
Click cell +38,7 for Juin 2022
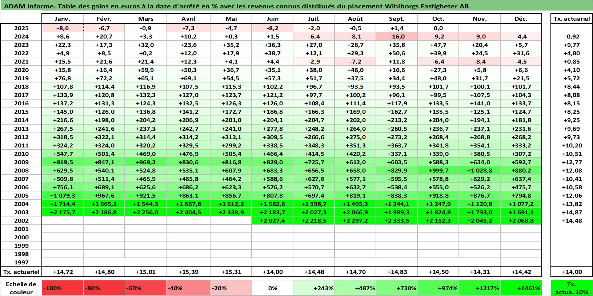click(272, 53)
